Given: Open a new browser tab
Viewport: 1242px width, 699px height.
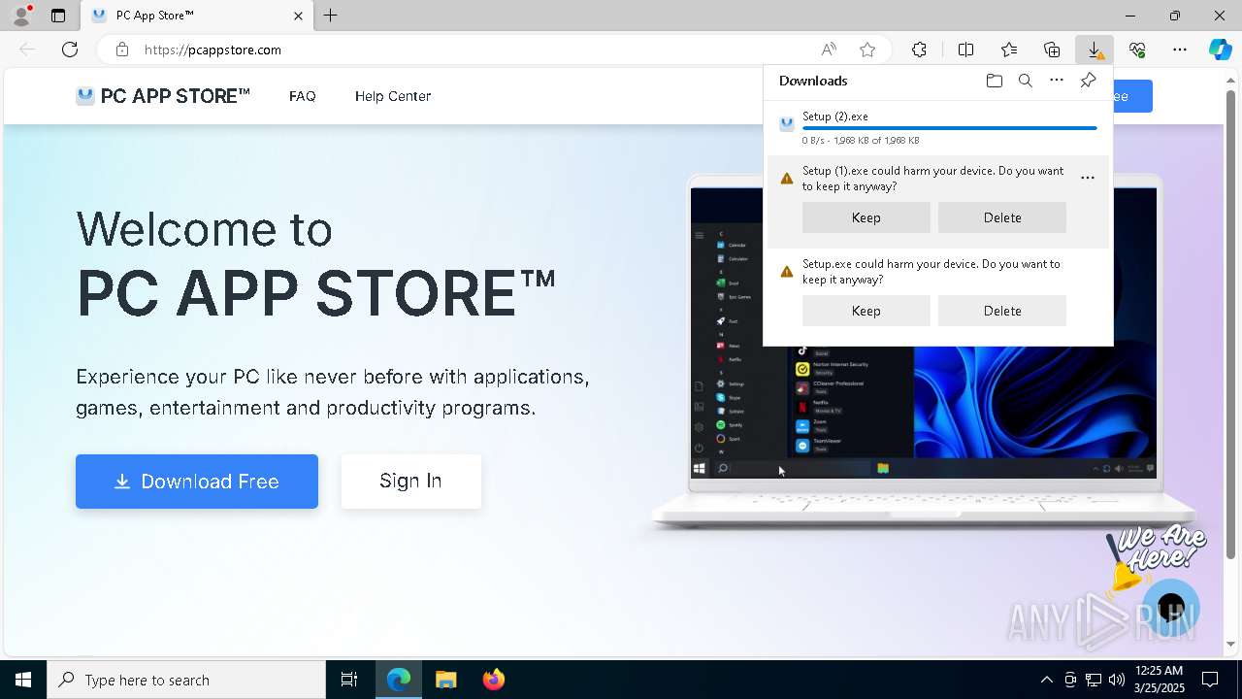Looking at the screenshot, I should (330, 16).
